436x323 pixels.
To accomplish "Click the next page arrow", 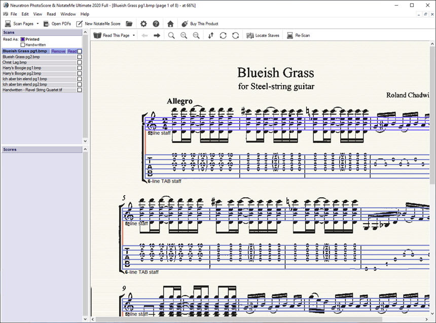I will point(157,35).
